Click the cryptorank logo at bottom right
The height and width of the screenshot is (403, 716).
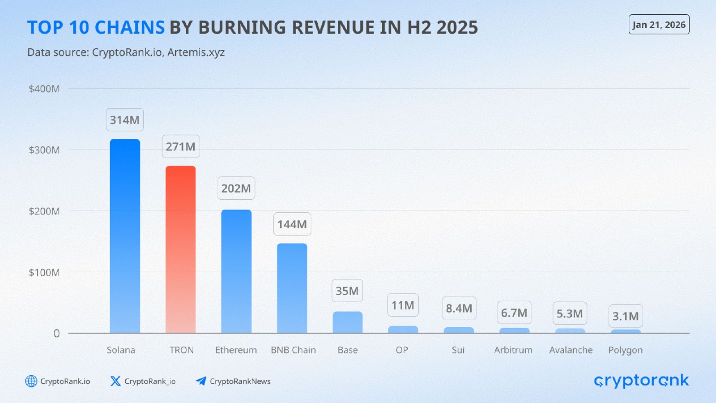pyautogui.click(x=641, y=381)
